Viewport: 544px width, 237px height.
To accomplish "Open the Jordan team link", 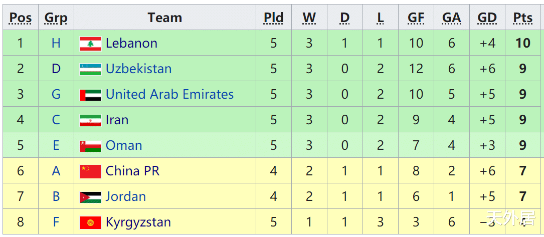I will [x=125, y=197].
